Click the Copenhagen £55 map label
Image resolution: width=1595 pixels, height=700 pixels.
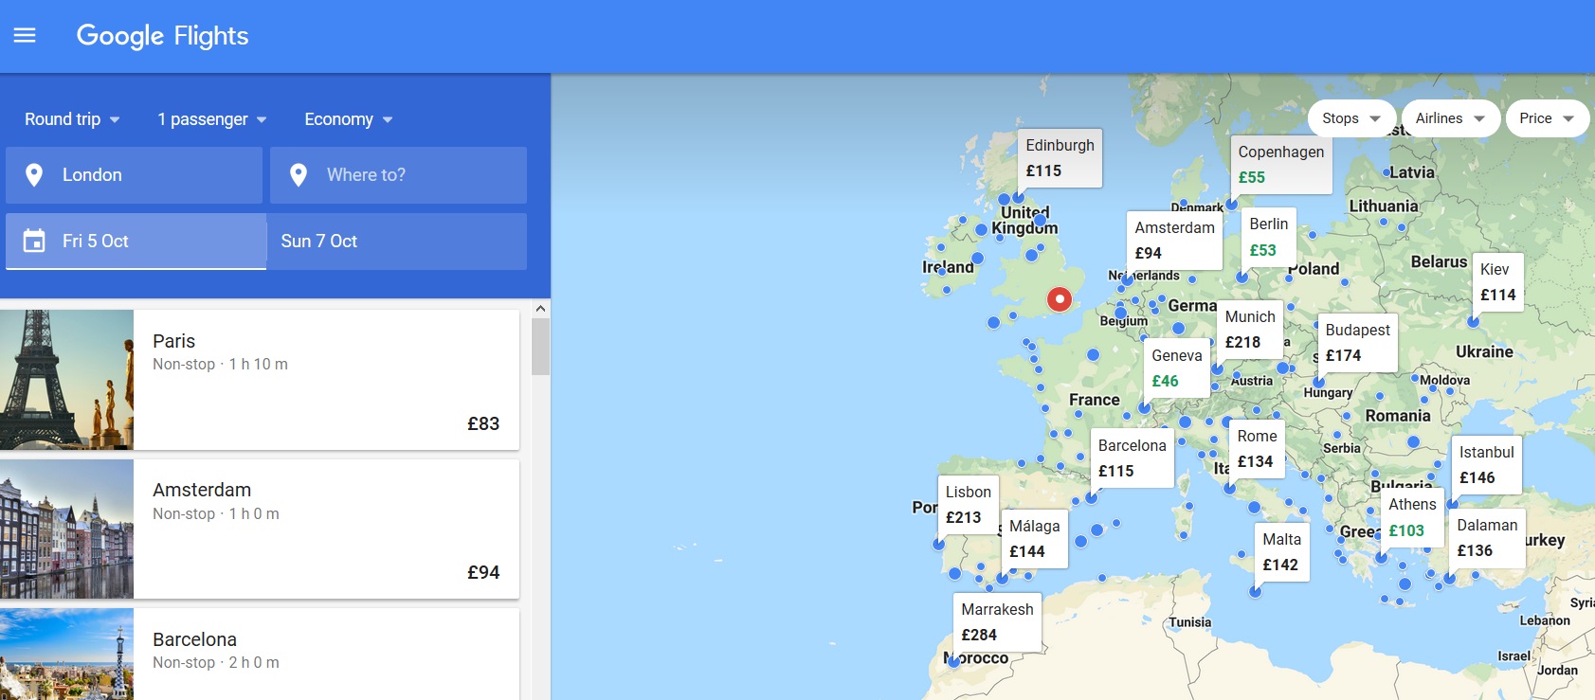pos(1280,165)
